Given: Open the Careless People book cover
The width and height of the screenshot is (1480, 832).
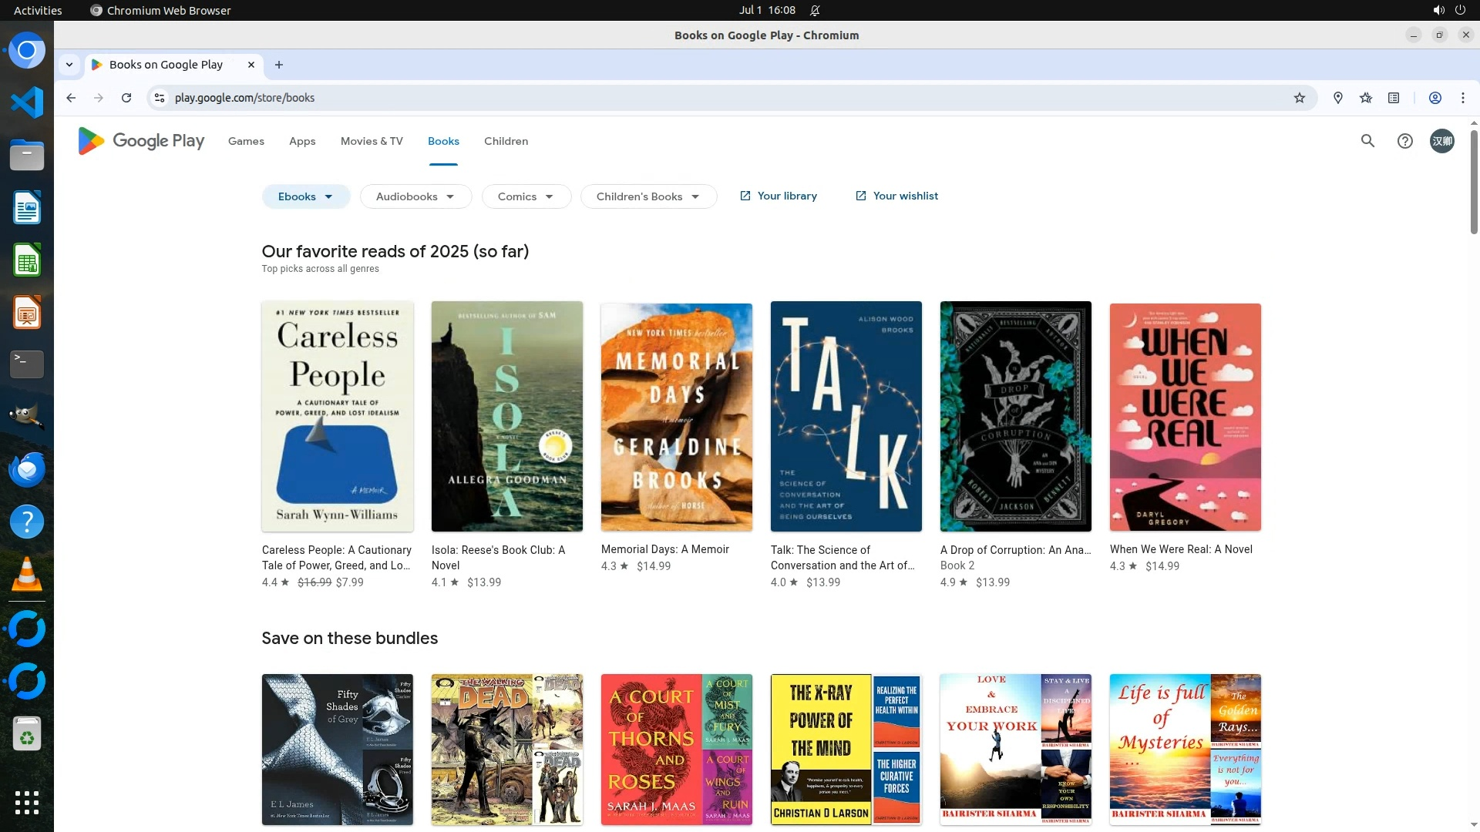Looking at the screenshot, I should coord(338,416).
